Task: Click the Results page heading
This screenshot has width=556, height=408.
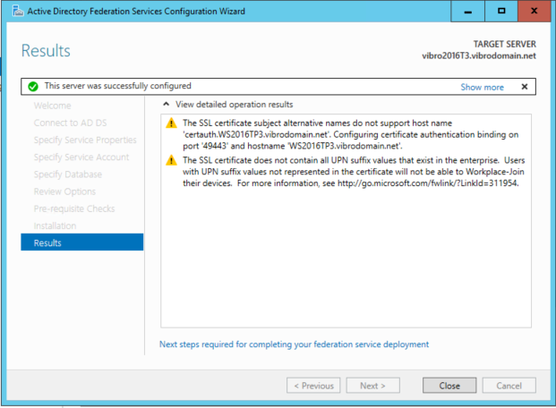Action: click(46, 51)
